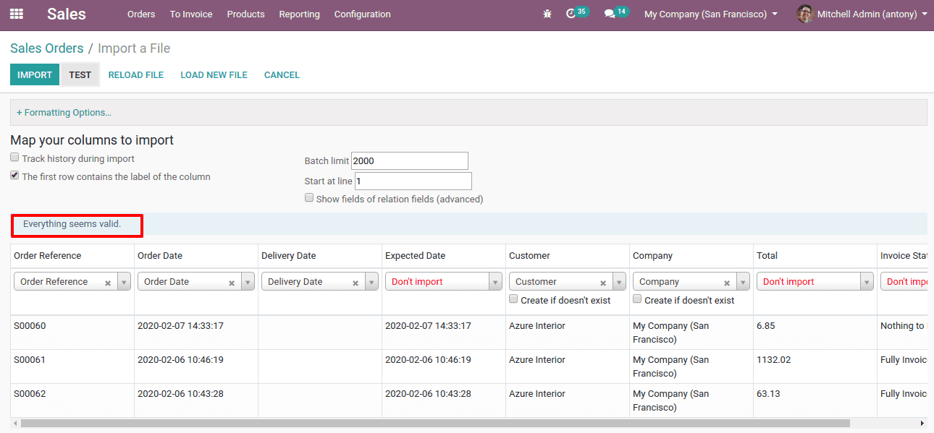Tick Create if doesn't exist under Company
Image resolution: width=934 pixels, height=433 pixels.
(637, 299)
